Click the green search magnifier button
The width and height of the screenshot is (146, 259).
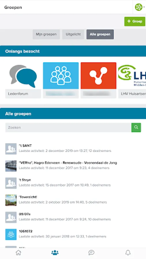coord(136,127)
